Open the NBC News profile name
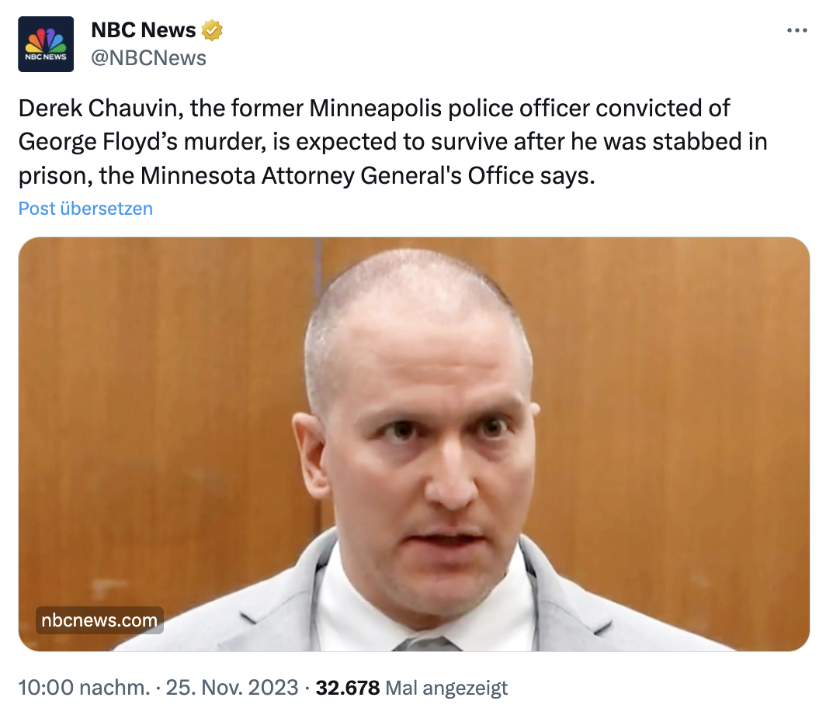 [144, 30]
